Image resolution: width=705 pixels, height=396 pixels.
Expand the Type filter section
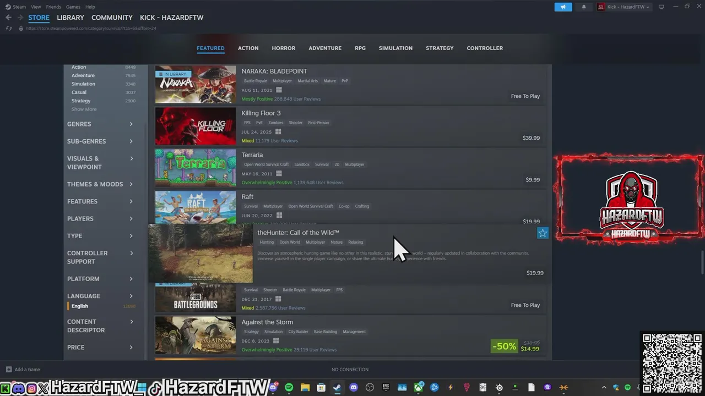click(100, 236)
